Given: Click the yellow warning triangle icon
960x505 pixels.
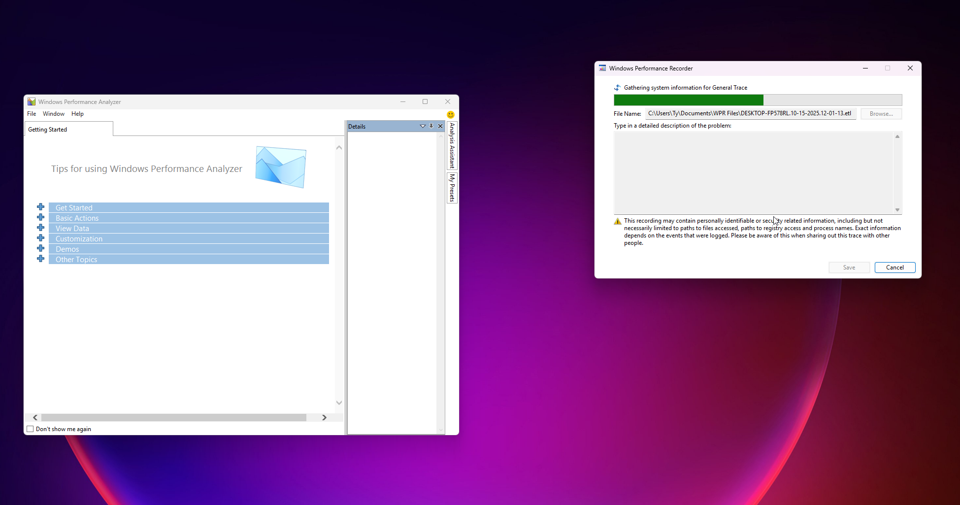Looking at the screenshot, I should (618, 221).
